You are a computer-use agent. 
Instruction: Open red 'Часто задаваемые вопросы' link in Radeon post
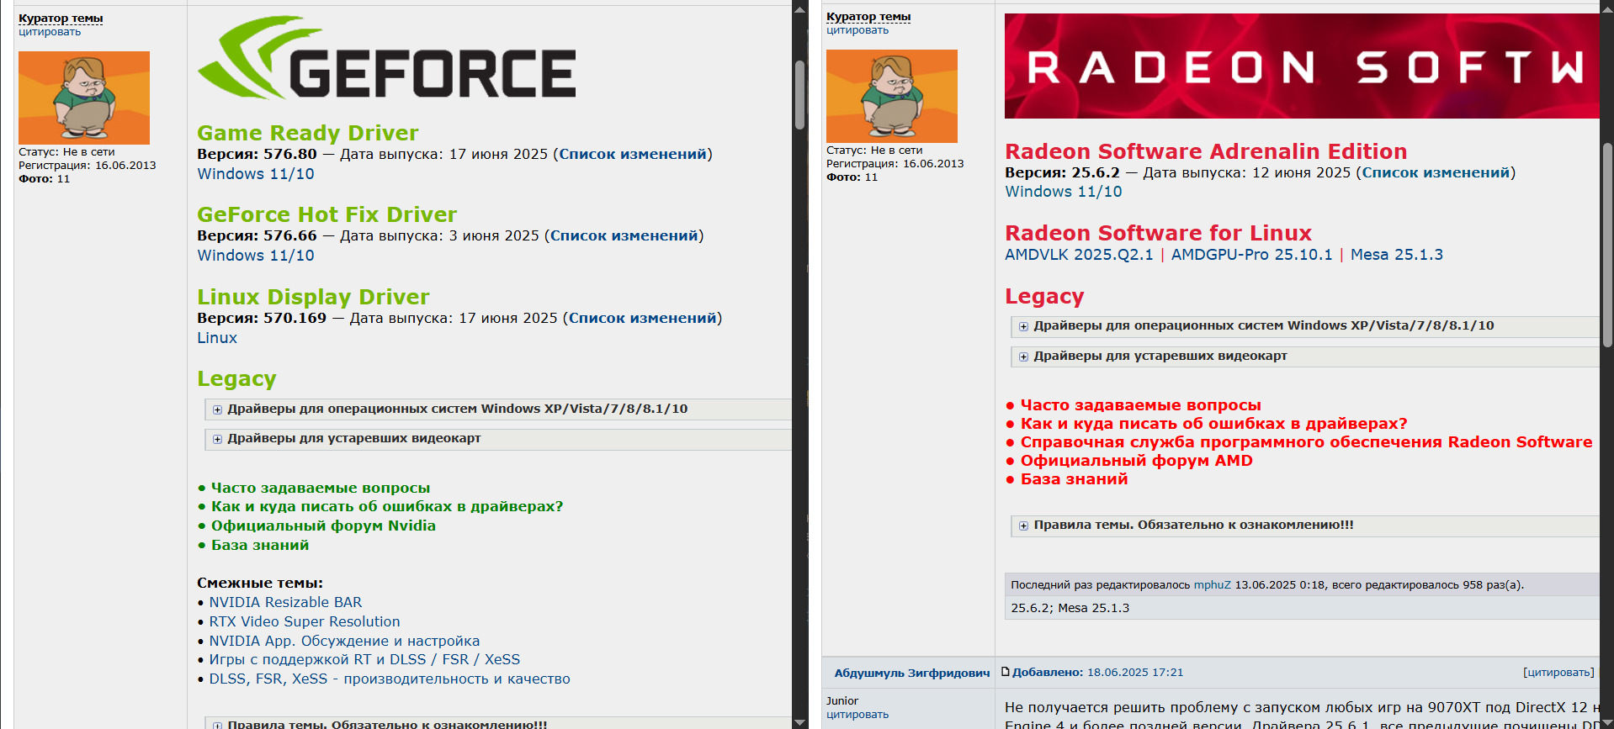pos(1141,405)
